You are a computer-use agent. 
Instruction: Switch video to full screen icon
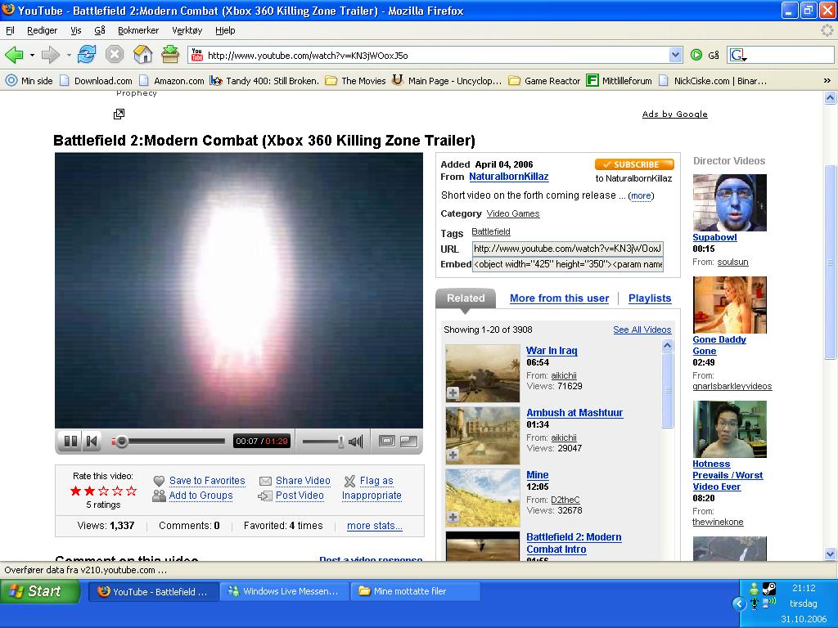[x=409, y=441]
